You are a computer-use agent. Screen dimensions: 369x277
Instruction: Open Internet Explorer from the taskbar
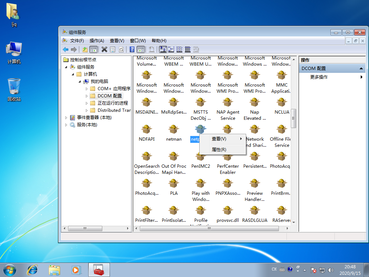(x=33, y=269)
